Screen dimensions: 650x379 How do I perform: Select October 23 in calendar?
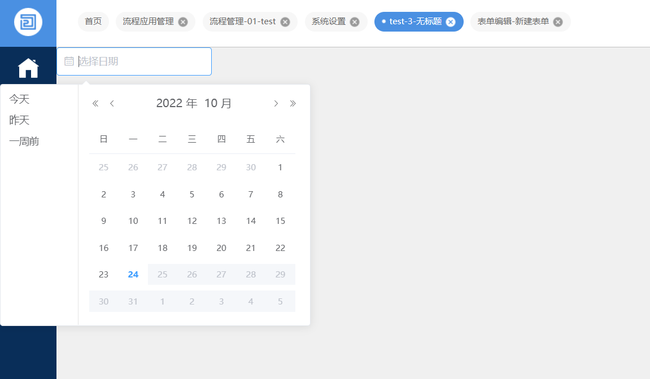click(104, 275)
